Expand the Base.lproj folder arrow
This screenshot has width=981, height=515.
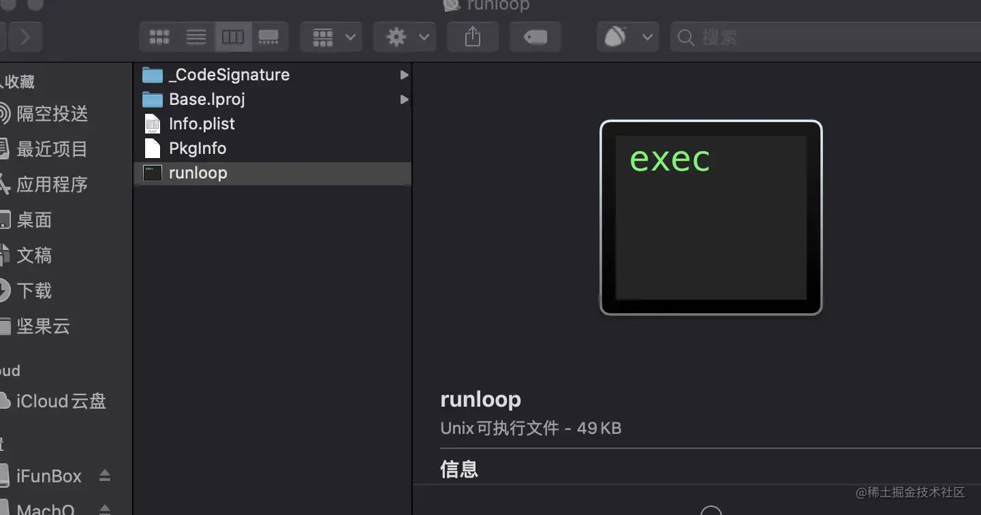(404, 99)
